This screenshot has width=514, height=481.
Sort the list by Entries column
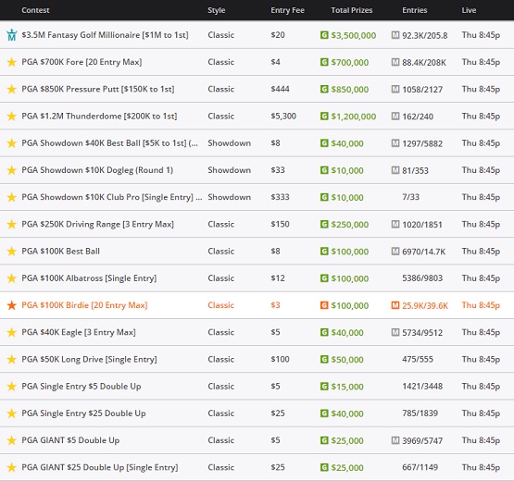click(x=415, y=10)
